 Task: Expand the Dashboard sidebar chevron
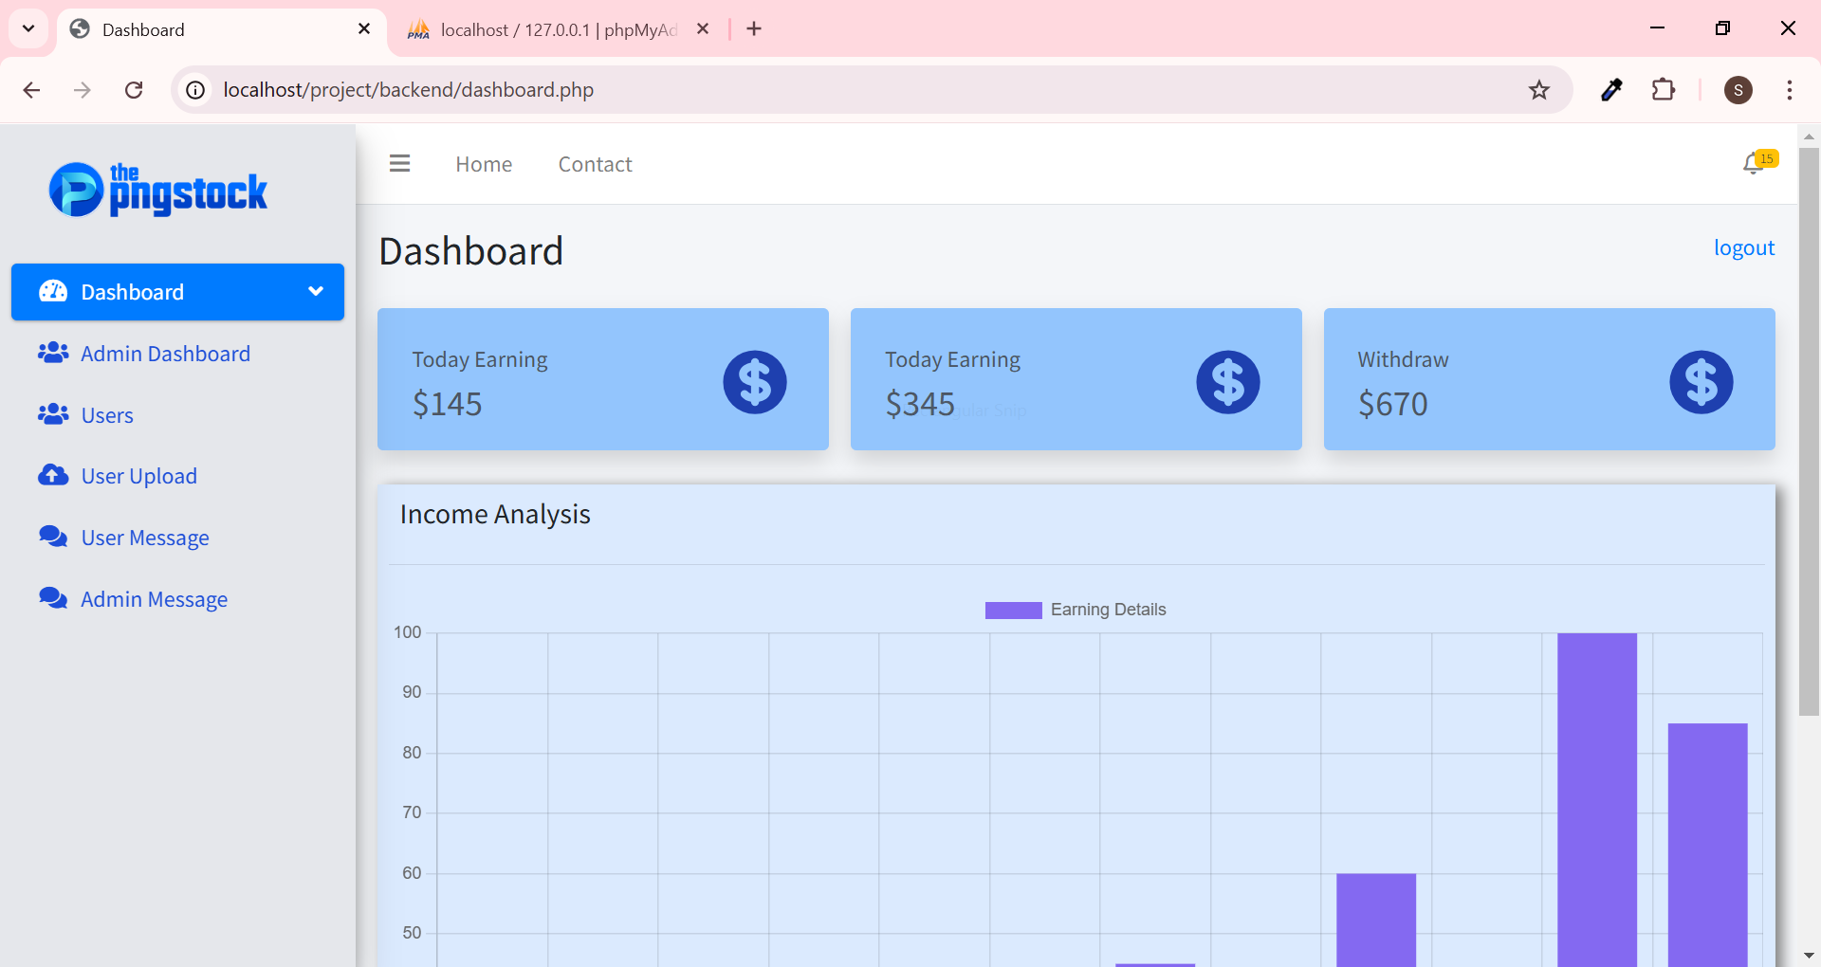click(x=316, y=291)
